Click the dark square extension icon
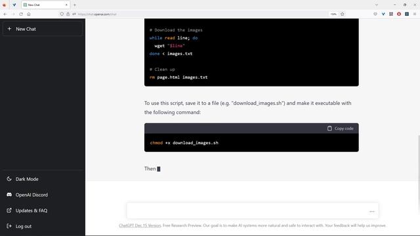The height and width of the screenshot is (236, 420). 407,14
